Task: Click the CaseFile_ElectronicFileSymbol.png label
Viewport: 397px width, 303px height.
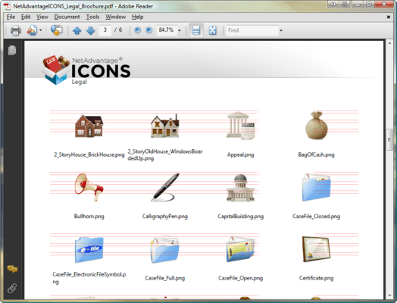Action: click(89, 278)
